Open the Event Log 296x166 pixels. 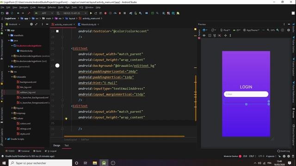[x=284, y=151]
